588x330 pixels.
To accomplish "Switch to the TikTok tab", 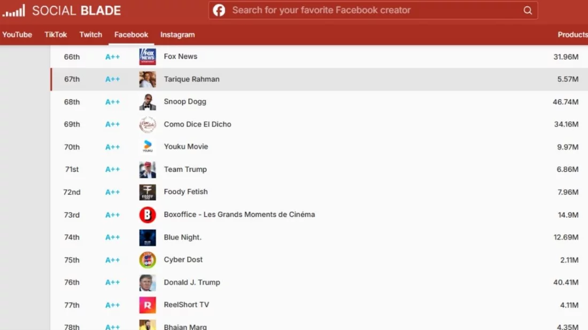I will click(56, 35).
